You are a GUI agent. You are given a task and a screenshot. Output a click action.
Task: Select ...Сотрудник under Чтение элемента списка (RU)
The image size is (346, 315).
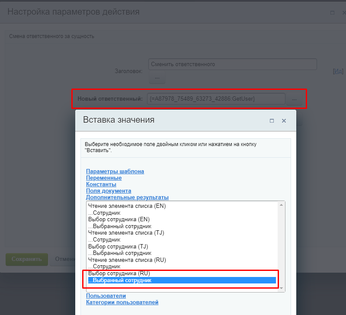[x=182, y=267]
